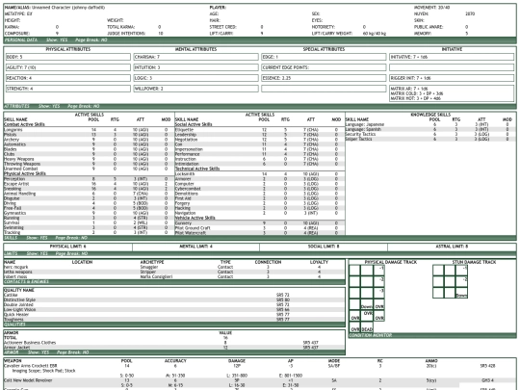Click the BODY: 5 attribute field
520x390 pixels.
[68, 57]
